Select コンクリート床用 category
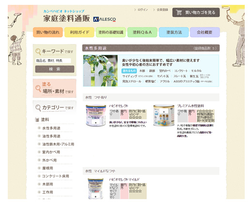Screen dimensions: 252x204 [x=55, y=176]
